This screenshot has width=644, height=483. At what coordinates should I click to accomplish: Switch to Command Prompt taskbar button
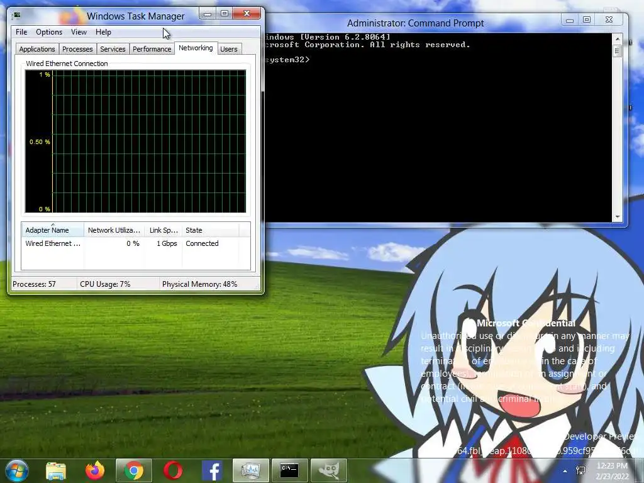289,470
